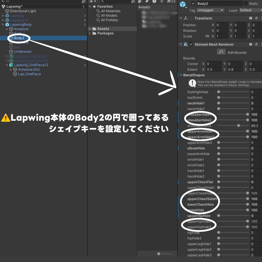Image resolution: width=262 pixels, height=262 pixels.
Task: Click the upperHipHide value field
Action: tap(256, 216)
